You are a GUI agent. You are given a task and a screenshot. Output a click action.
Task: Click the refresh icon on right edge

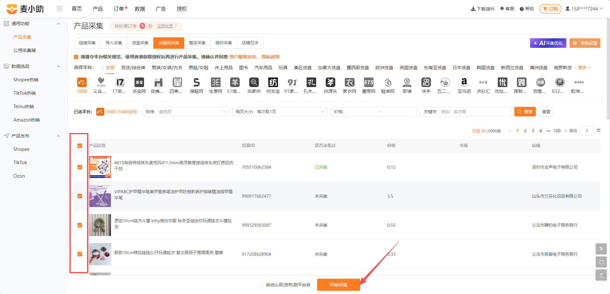pos(601,262)
